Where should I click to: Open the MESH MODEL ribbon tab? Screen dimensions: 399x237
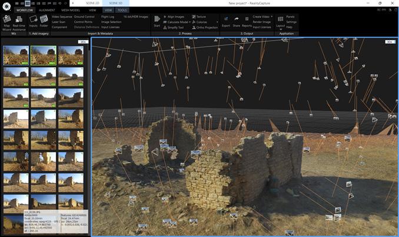[x=70, y=10]
